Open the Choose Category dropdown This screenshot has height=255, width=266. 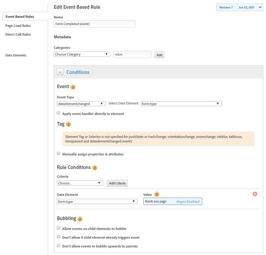tap(82, 54)
